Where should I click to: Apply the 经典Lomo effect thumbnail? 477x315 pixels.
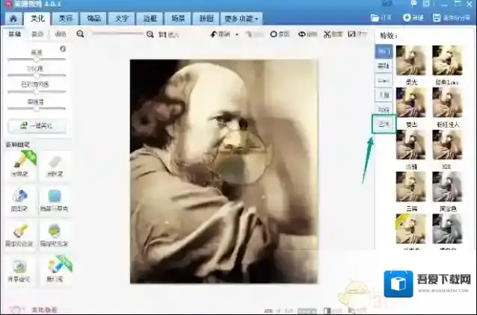pos(447,60)
